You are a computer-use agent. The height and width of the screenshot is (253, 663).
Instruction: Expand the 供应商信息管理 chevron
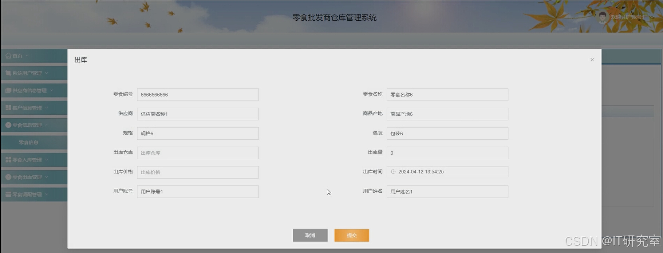52,90
